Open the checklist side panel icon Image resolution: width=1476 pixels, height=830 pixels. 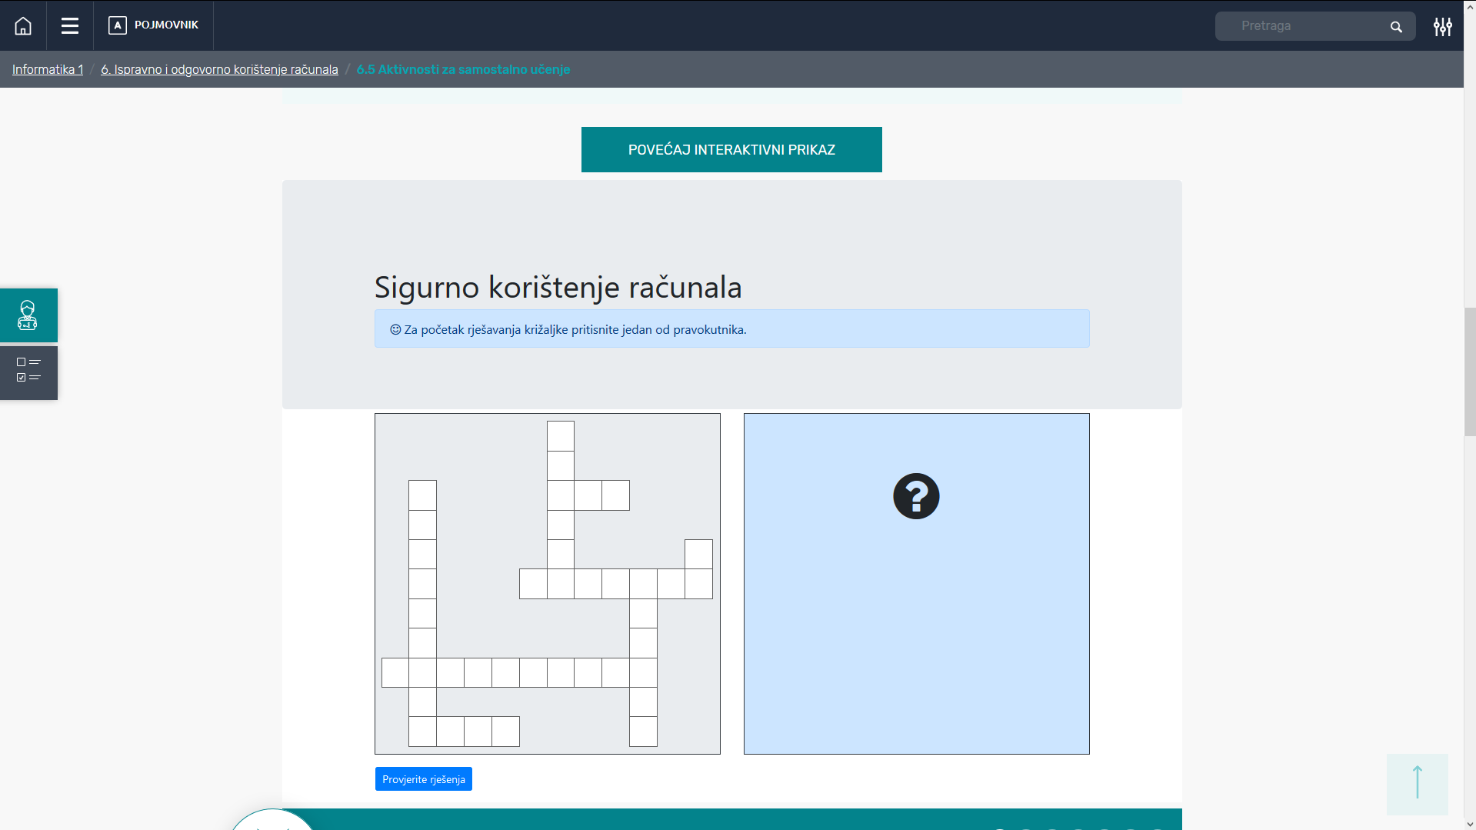tap(28, 373)
